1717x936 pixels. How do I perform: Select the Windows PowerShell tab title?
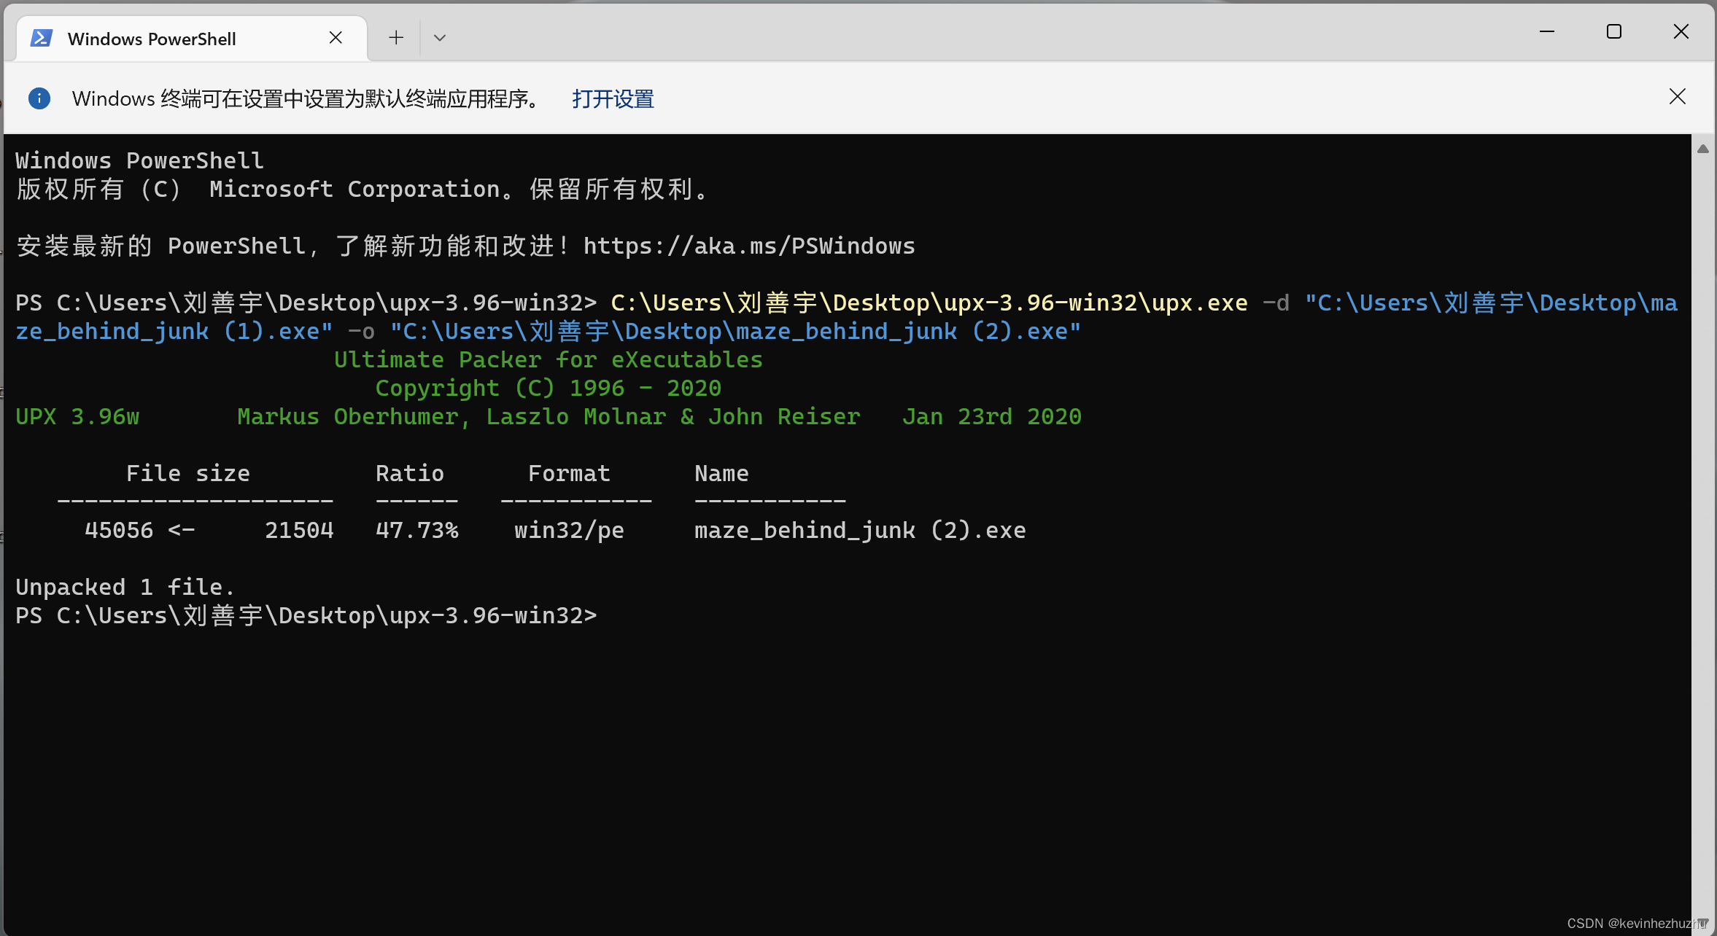click(x=152, y=39)
